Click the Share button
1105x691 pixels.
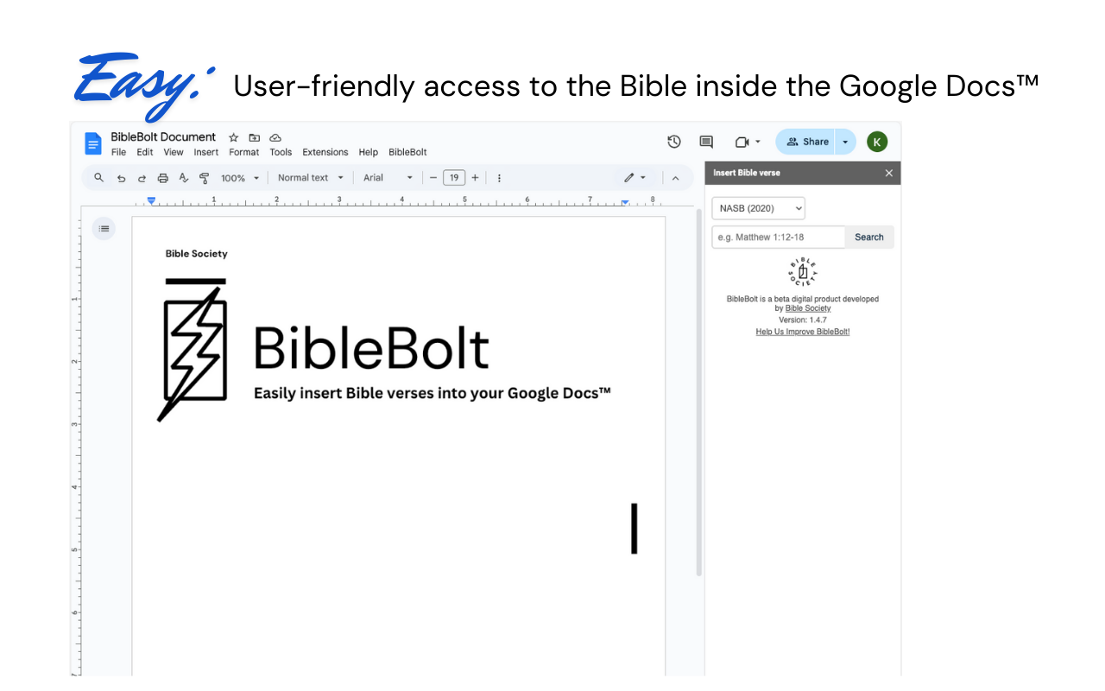tap(806, 142)
